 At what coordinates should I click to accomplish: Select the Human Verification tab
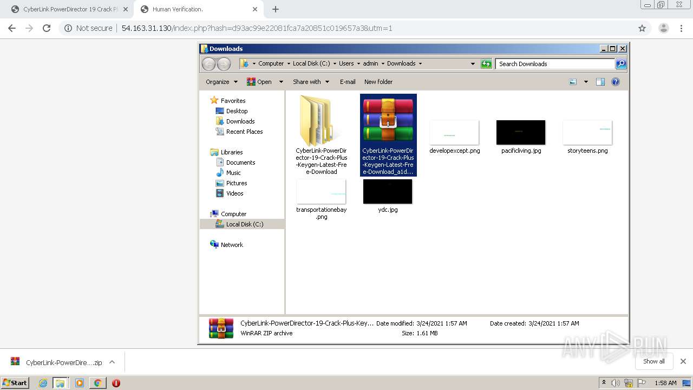[x=199, y=9]
